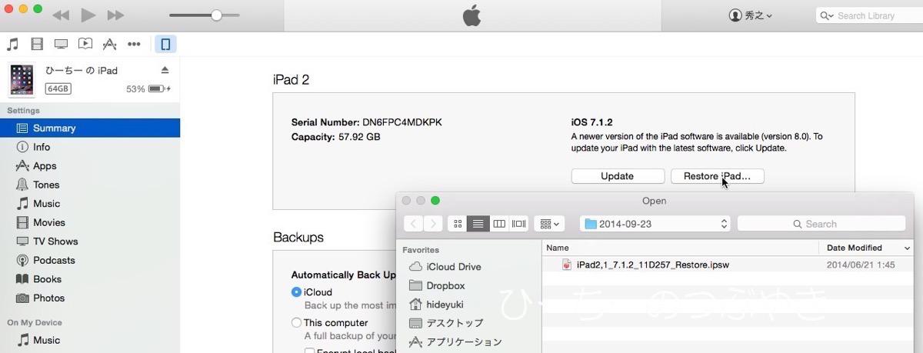Show more media types with ellipsis icon
923x353 pixels.
pos(134,44)
